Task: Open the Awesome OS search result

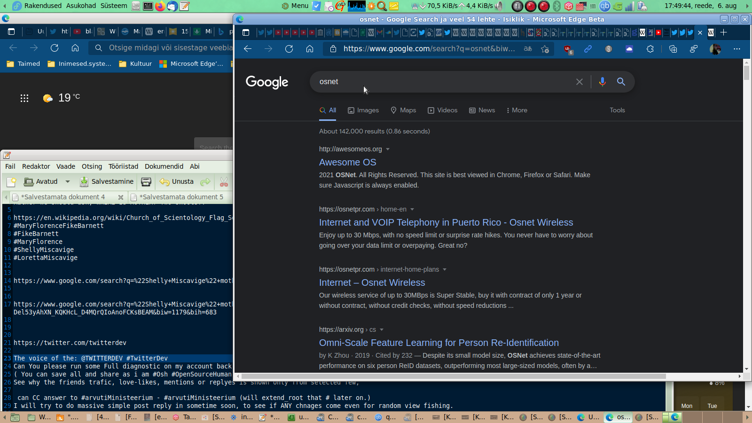Action: coord(347,162)
